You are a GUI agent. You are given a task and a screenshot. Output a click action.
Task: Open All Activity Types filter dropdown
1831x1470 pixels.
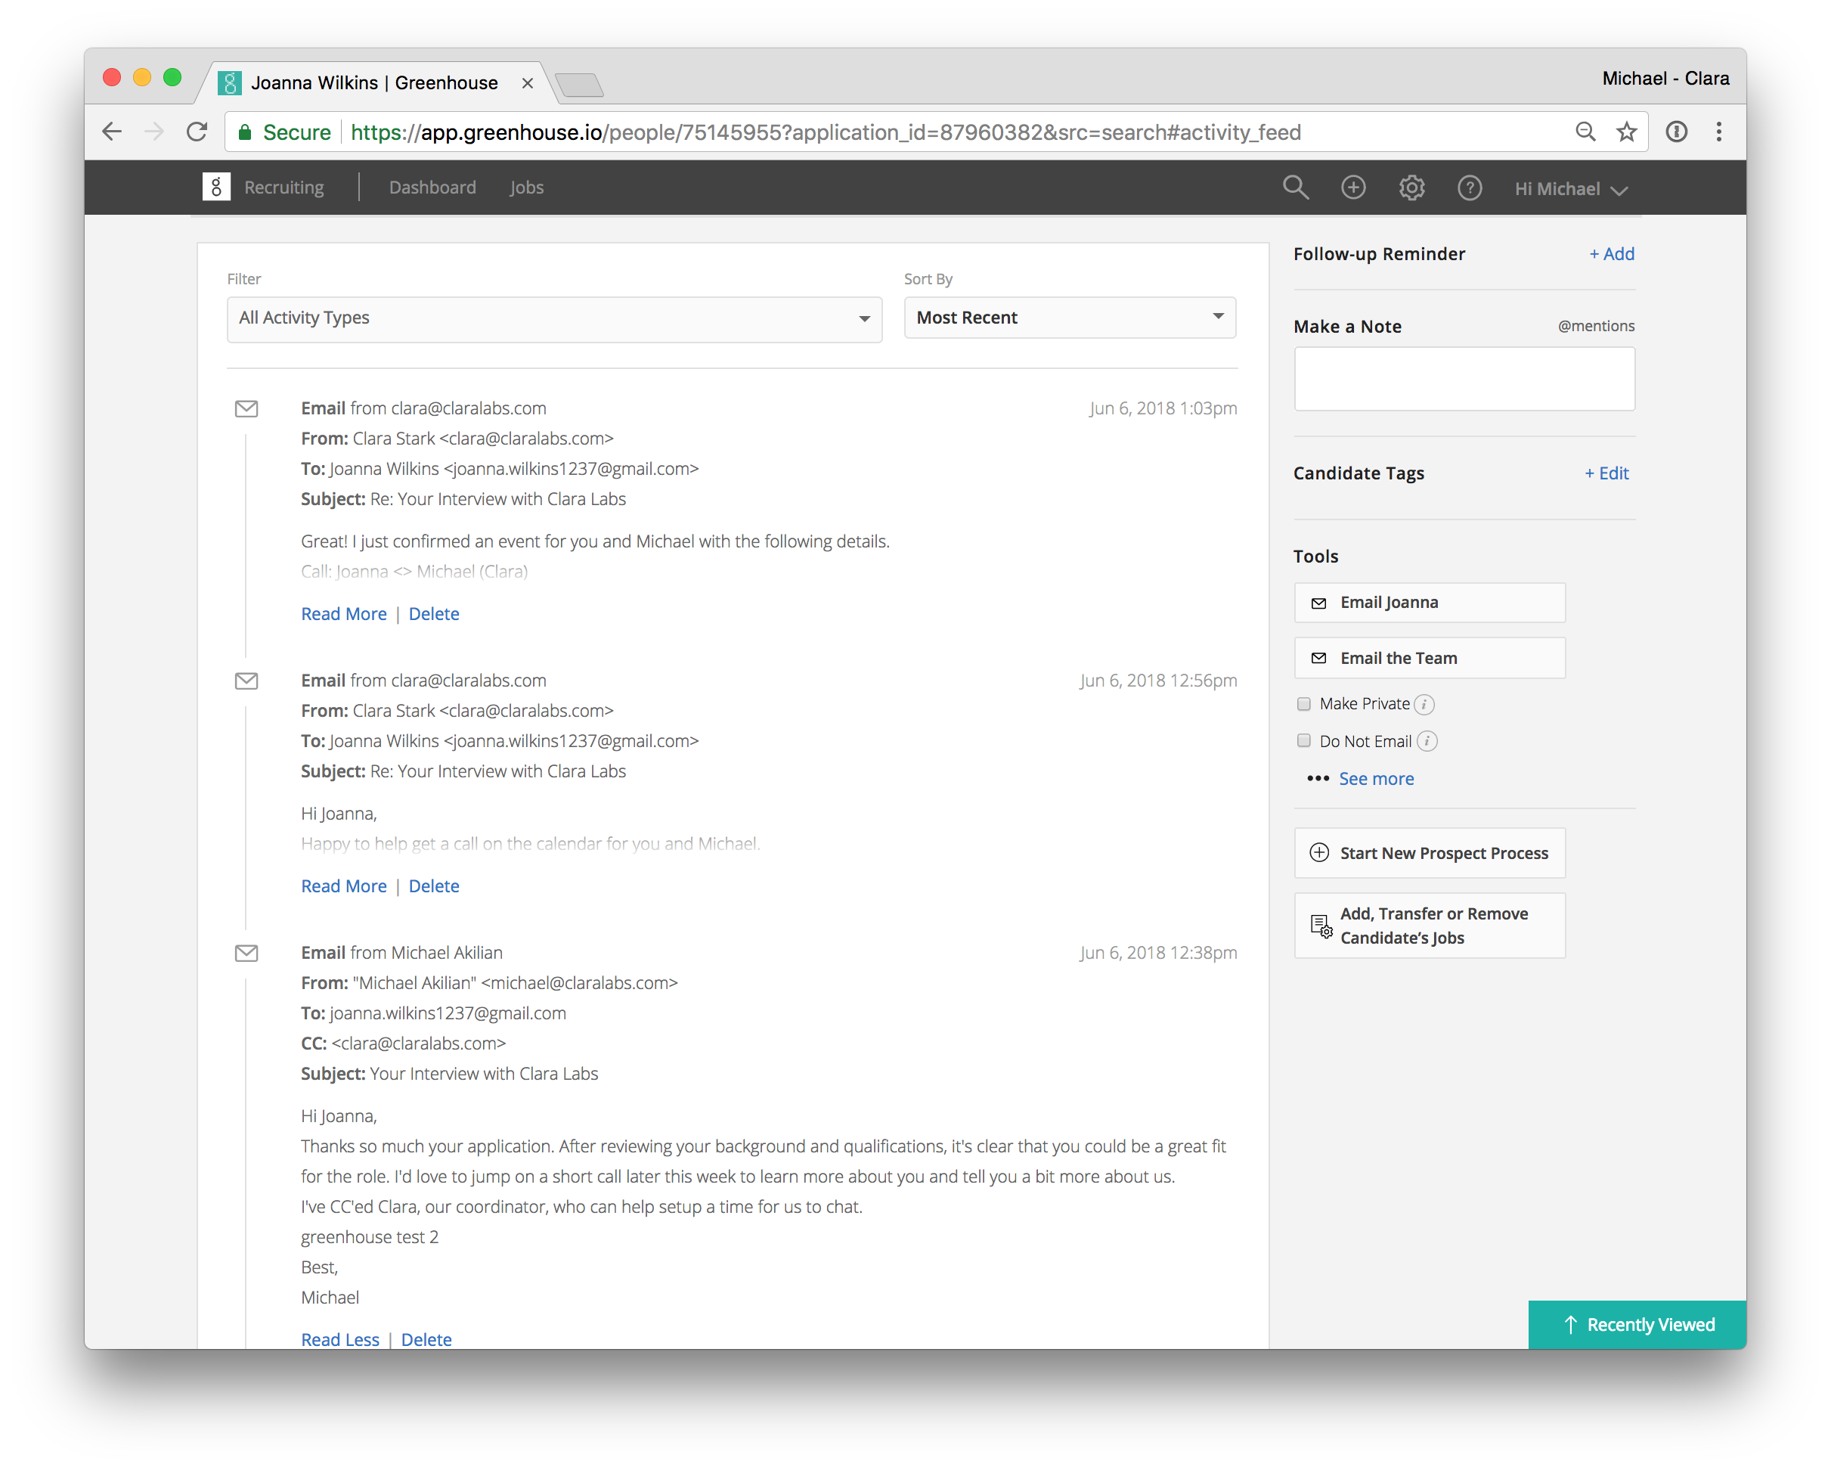coord(553,318)
